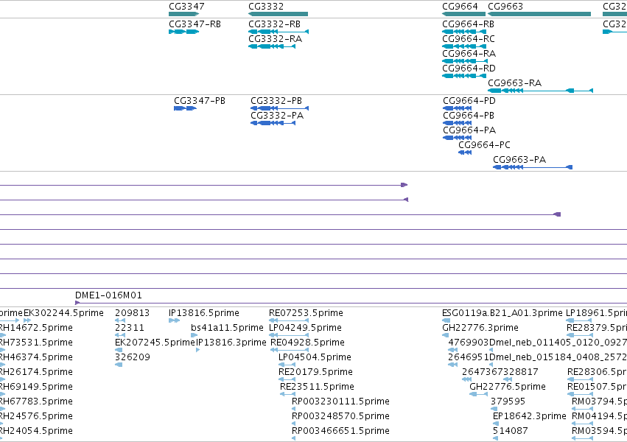The image size is (627, 442).
Task: Select EST bs41a11.5prime
Action: click(227, 328)
